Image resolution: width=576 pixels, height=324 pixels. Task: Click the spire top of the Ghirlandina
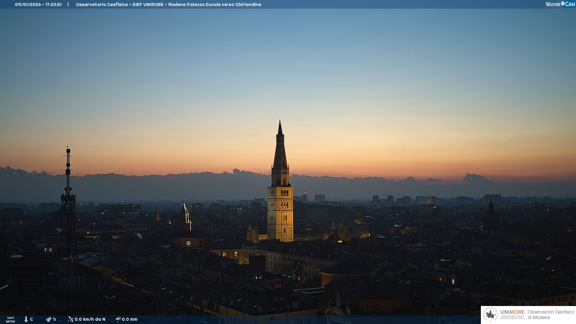(280, 126)
